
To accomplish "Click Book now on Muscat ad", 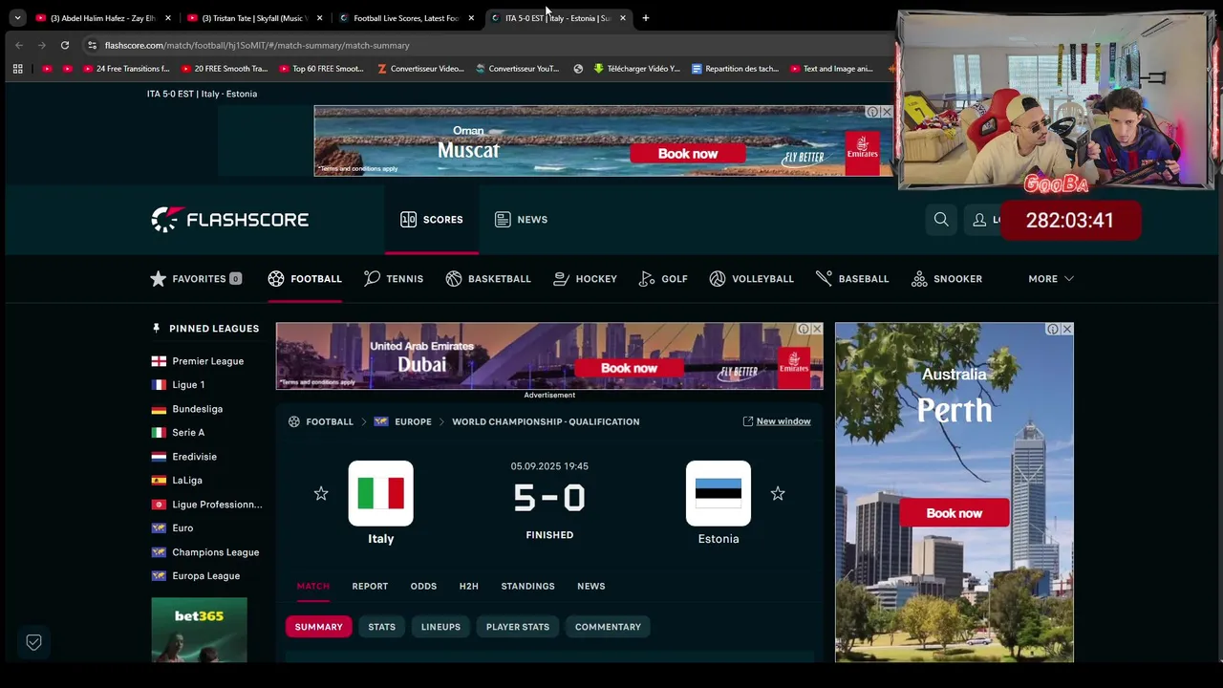I will (x=687, y=154).
